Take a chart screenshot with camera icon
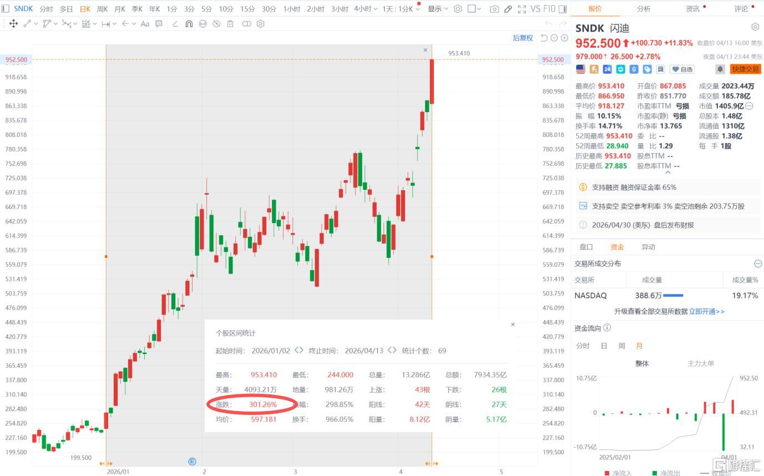This screenshot has height=476, width=764. point(494,9)
